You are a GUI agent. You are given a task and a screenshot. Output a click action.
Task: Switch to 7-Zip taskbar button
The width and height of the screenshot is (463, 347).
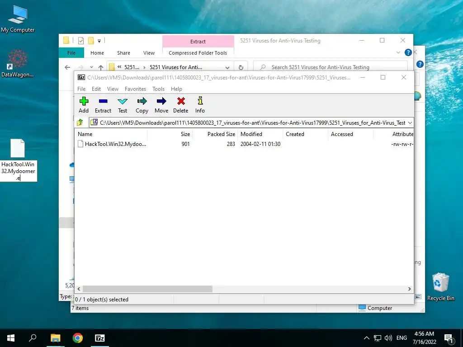(x=100, y=338)
